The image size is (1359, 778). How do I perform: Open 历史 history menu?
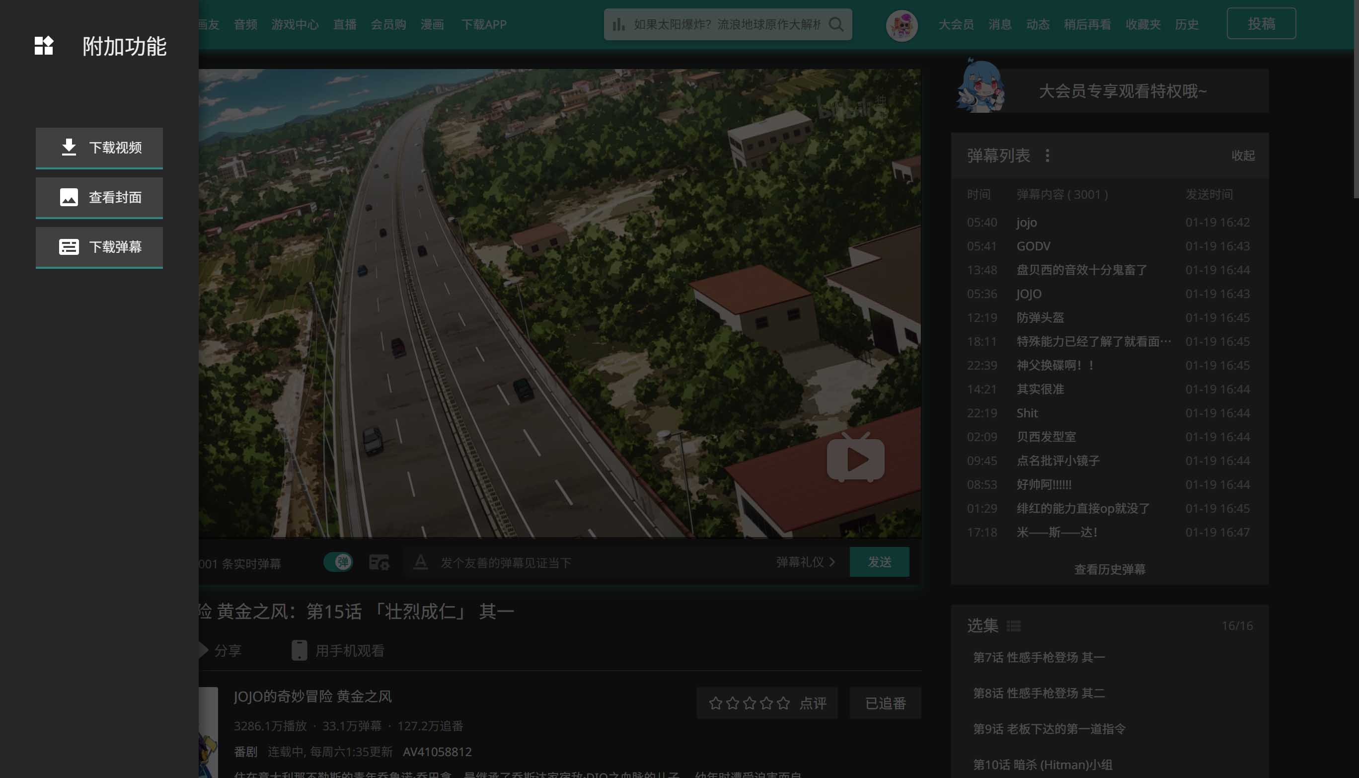pyautogui.click(x=1187, y=24)
